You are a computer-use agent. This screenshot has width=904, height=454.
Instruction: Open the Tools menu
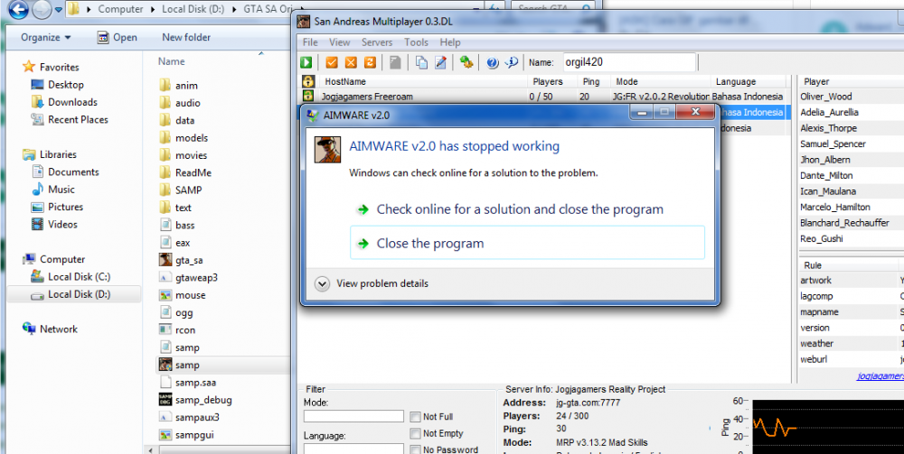tap(416, 42)
